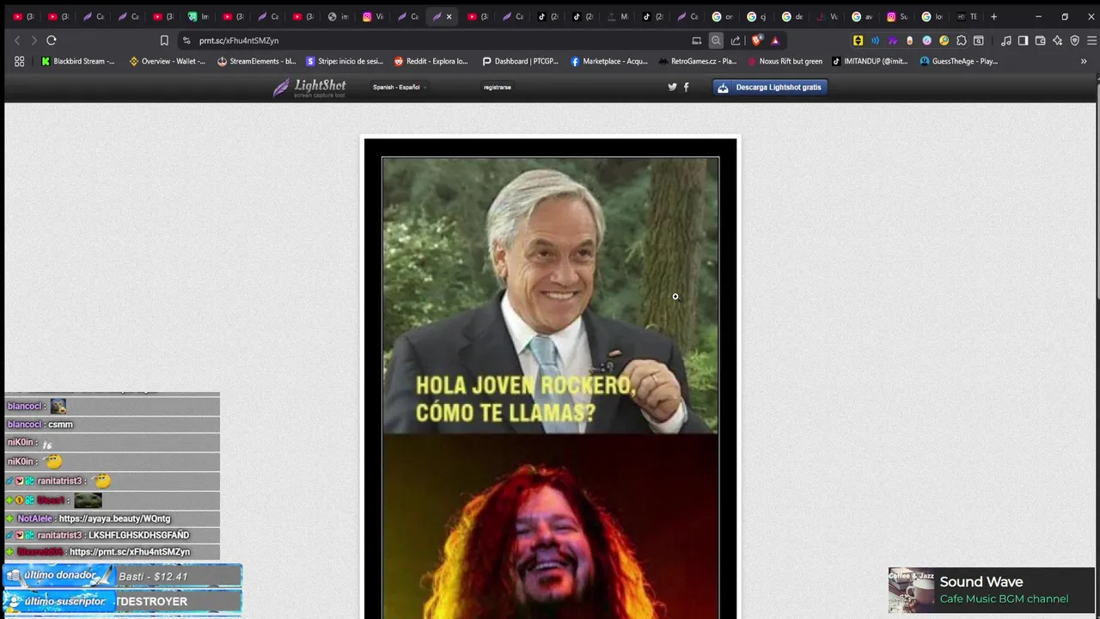Image resolution: width=1100 pixels, height=619 pixels.
Task: Open Stripe: inicio de sesión bookmark
Action: [345, 61]
